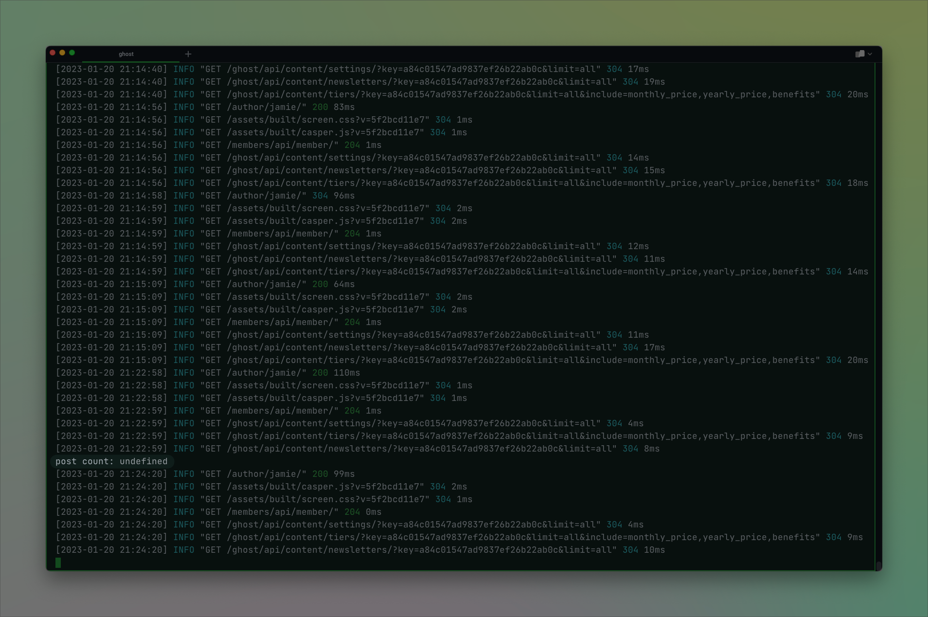The image size is (928, 617).
Task: Click the split-pane layout icon top right
Action: (859, 54)
